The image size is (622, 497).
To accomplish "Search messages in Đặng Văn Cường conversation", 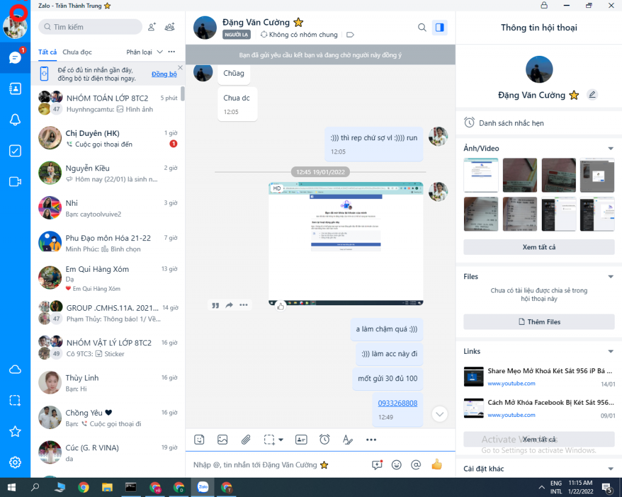I will [422, 27].
